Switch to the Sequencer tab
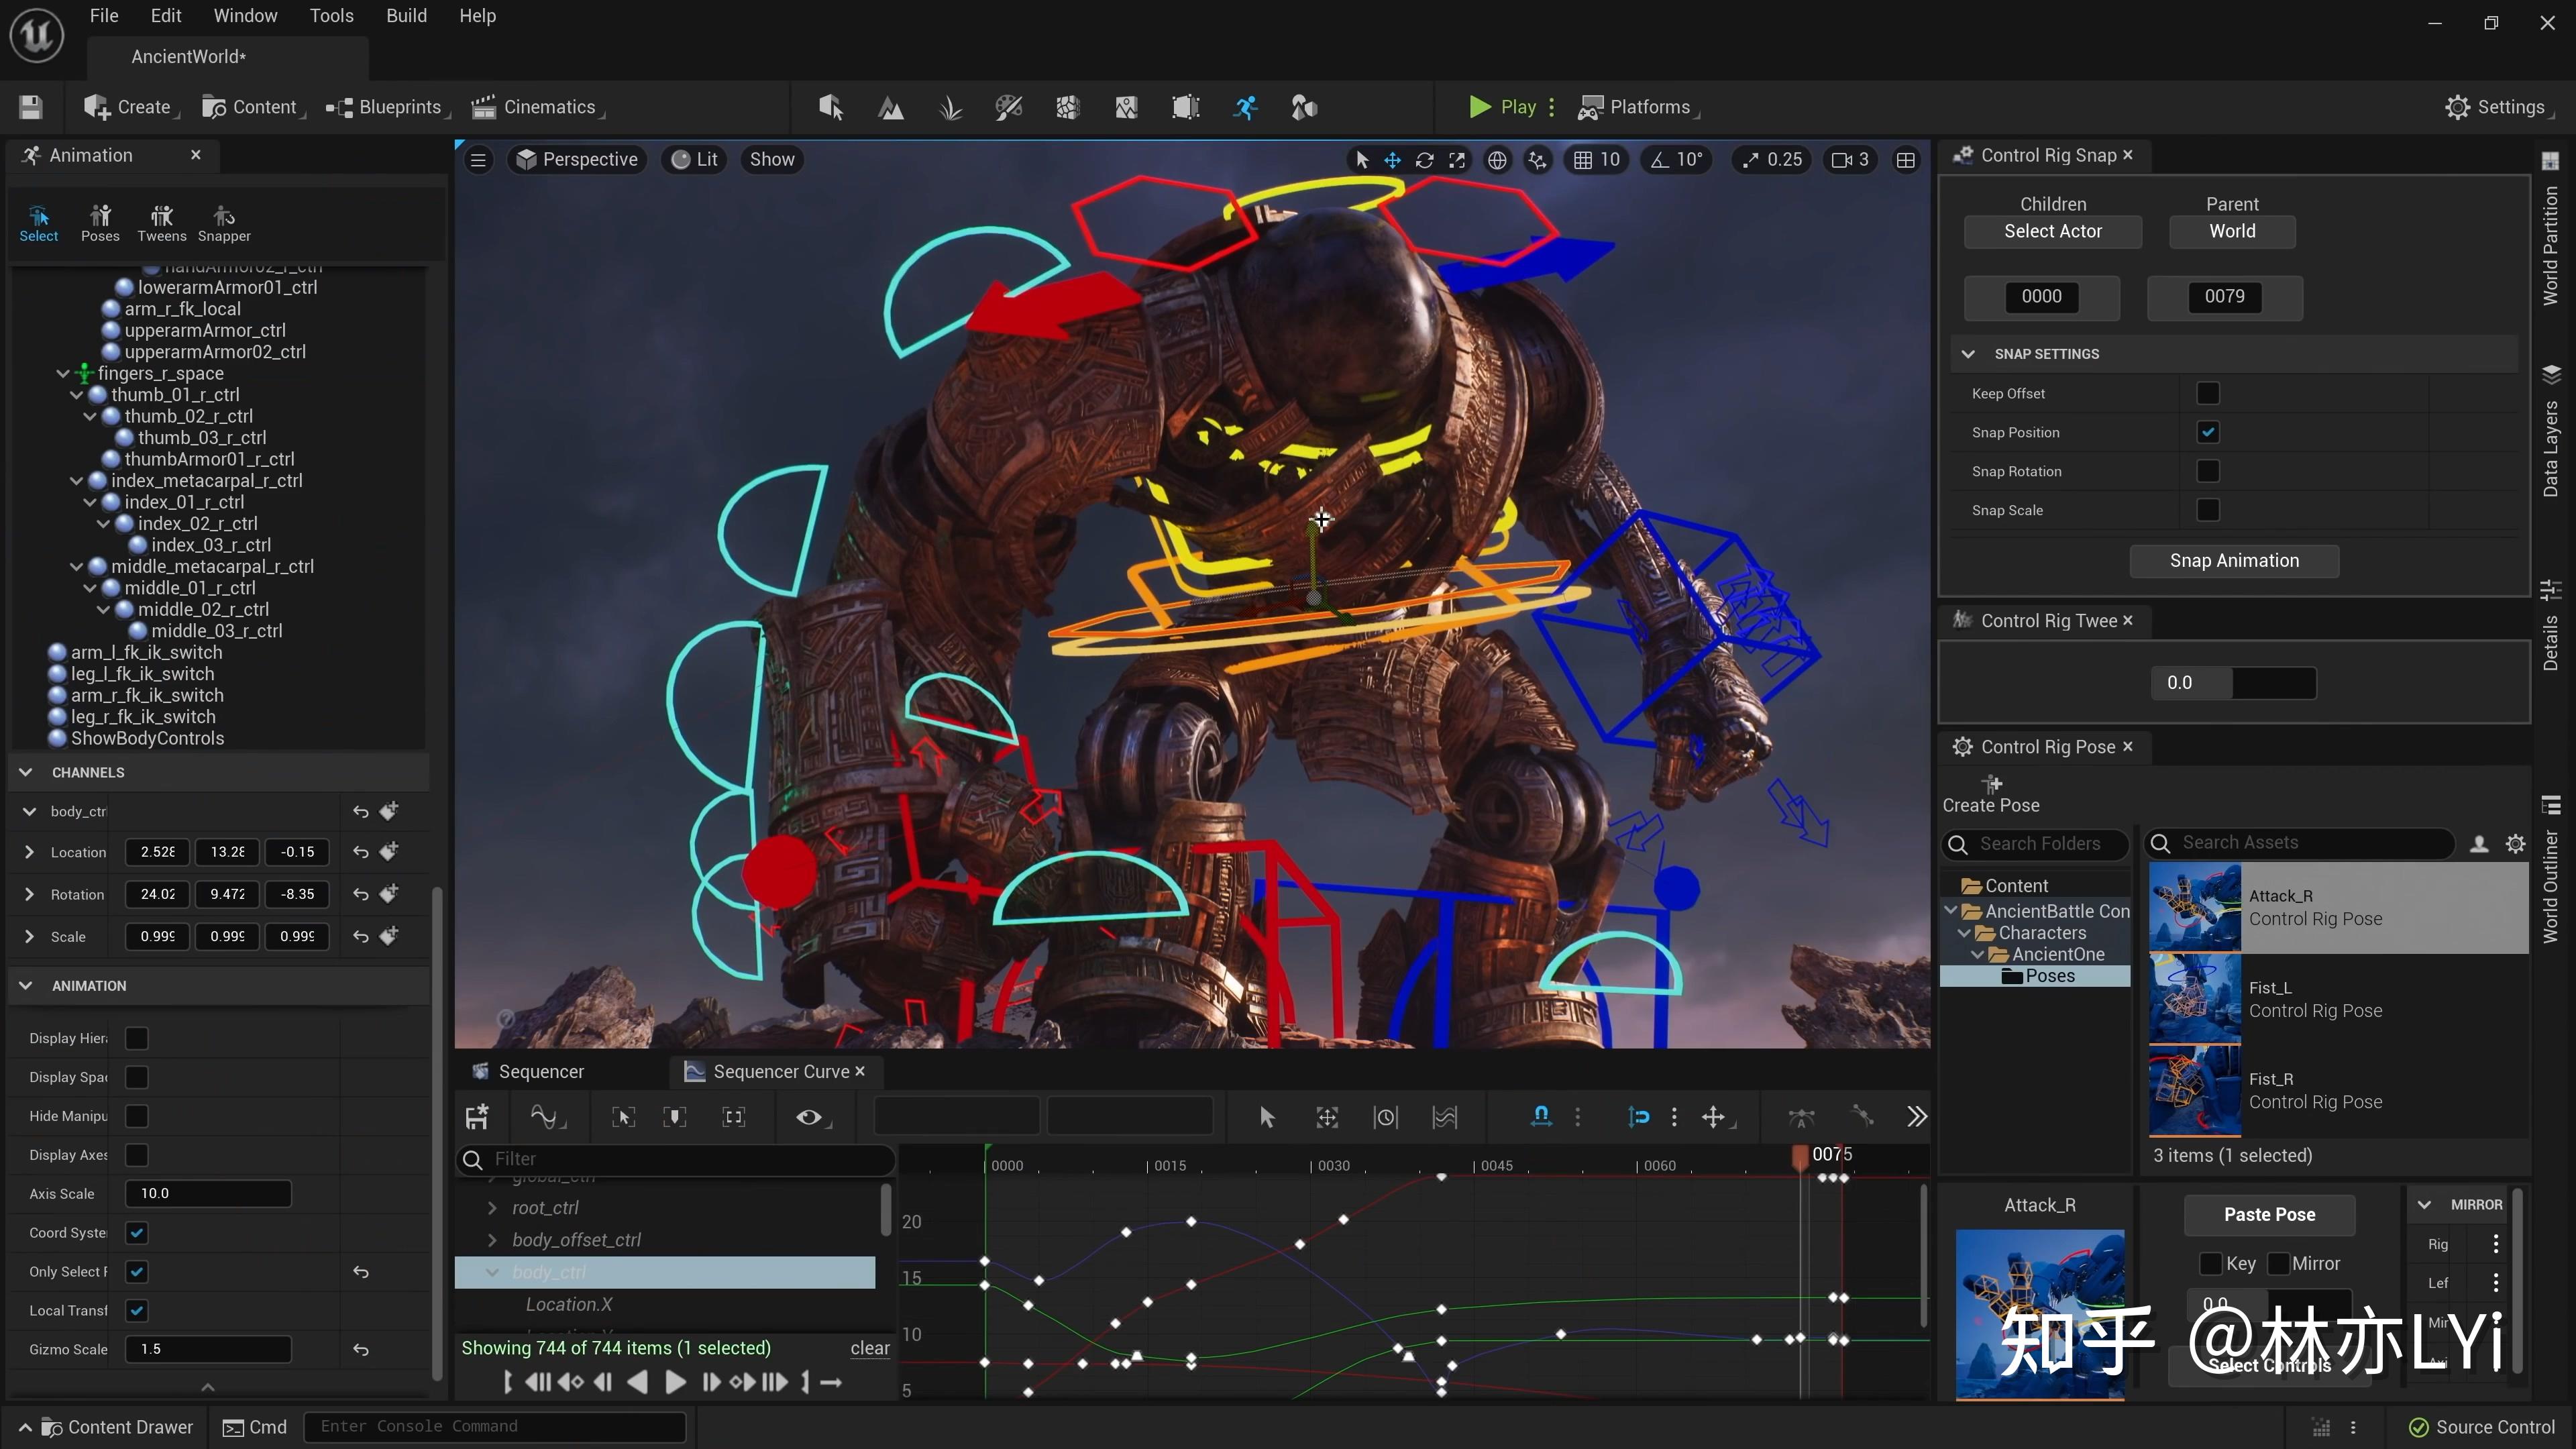Image resolution: width=2576 pixels, height=1449 pixels. point(540,1072)
